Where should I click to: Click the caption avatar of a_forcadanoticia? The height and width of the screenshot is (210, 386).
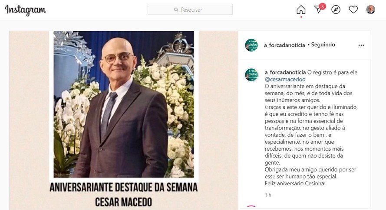(x=251, y=75)
